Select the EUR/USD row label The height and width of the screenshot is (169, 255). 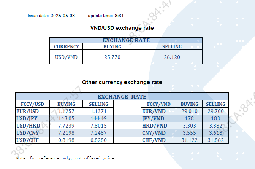click(x=27, y=111)
